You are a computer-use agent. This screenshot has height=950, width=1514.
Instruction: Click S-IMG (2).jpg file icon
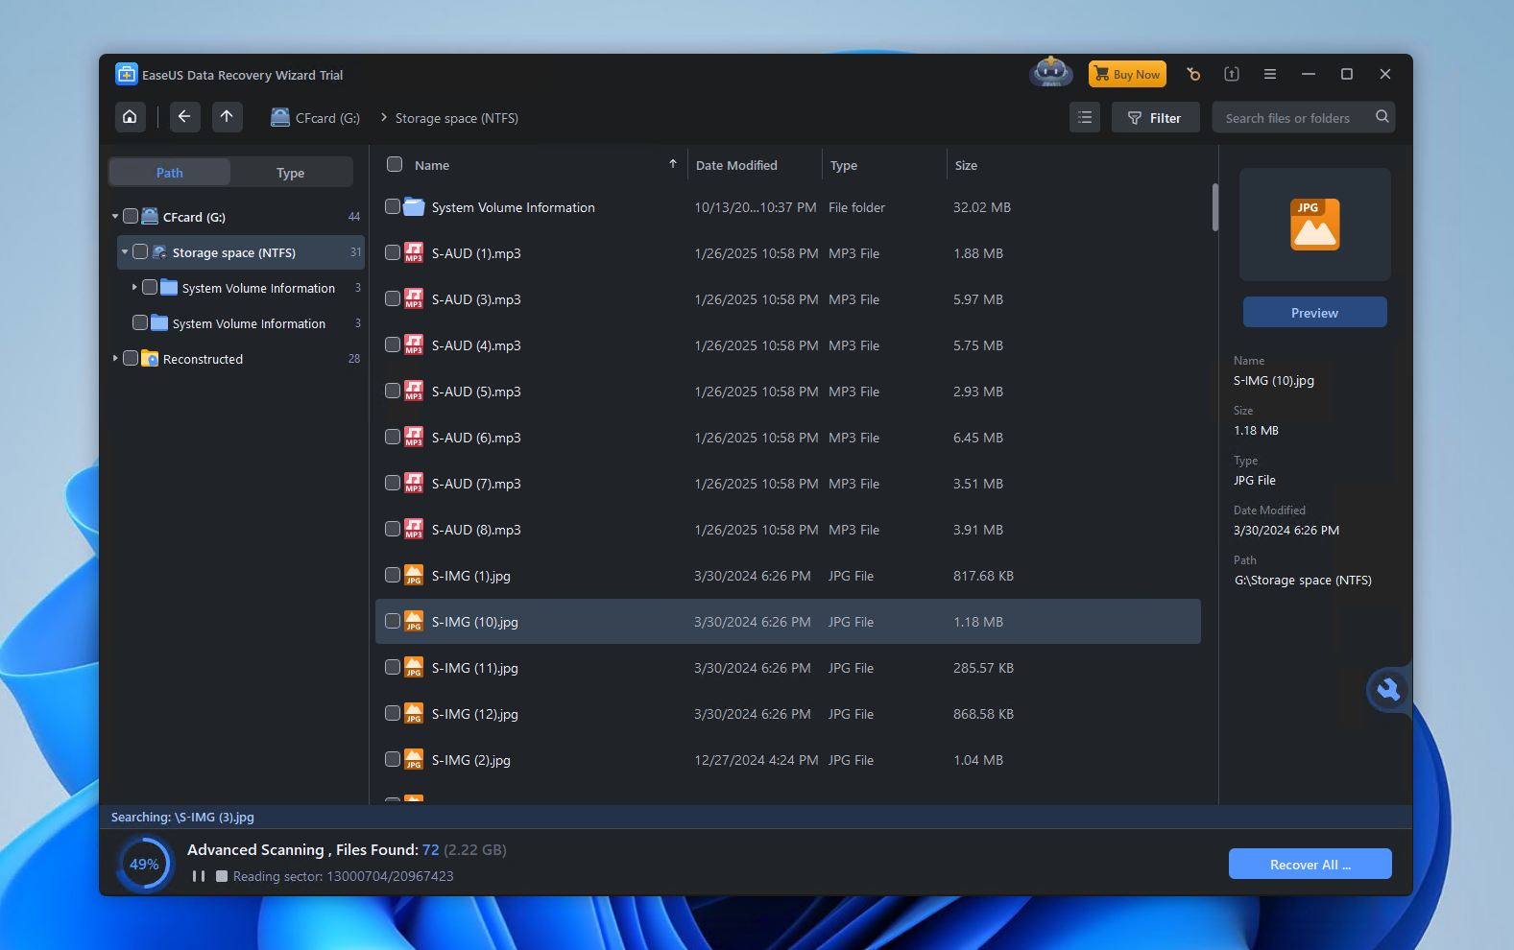tap(414, 760)
